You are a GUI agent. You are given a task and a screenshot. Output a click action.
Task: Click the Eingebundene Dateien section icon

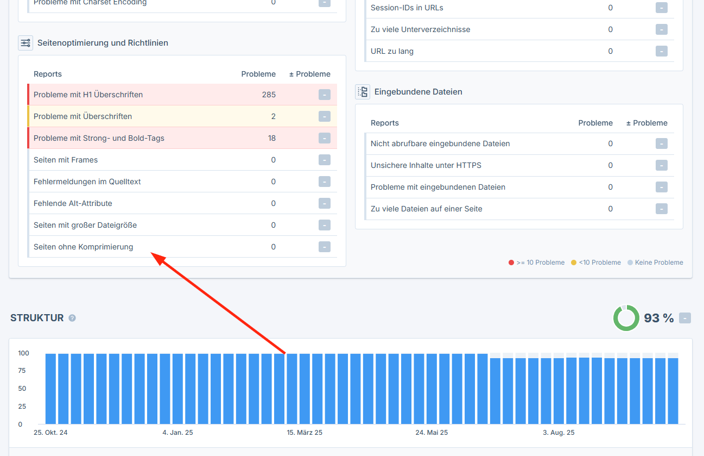click(x=363, y=92)
